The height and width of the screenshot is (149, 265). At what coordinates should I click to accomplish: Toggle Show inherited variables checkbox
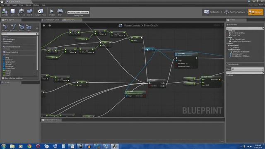tap(3, 78)
